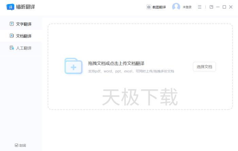Open the 文字翻译 tab

point(24,24)
